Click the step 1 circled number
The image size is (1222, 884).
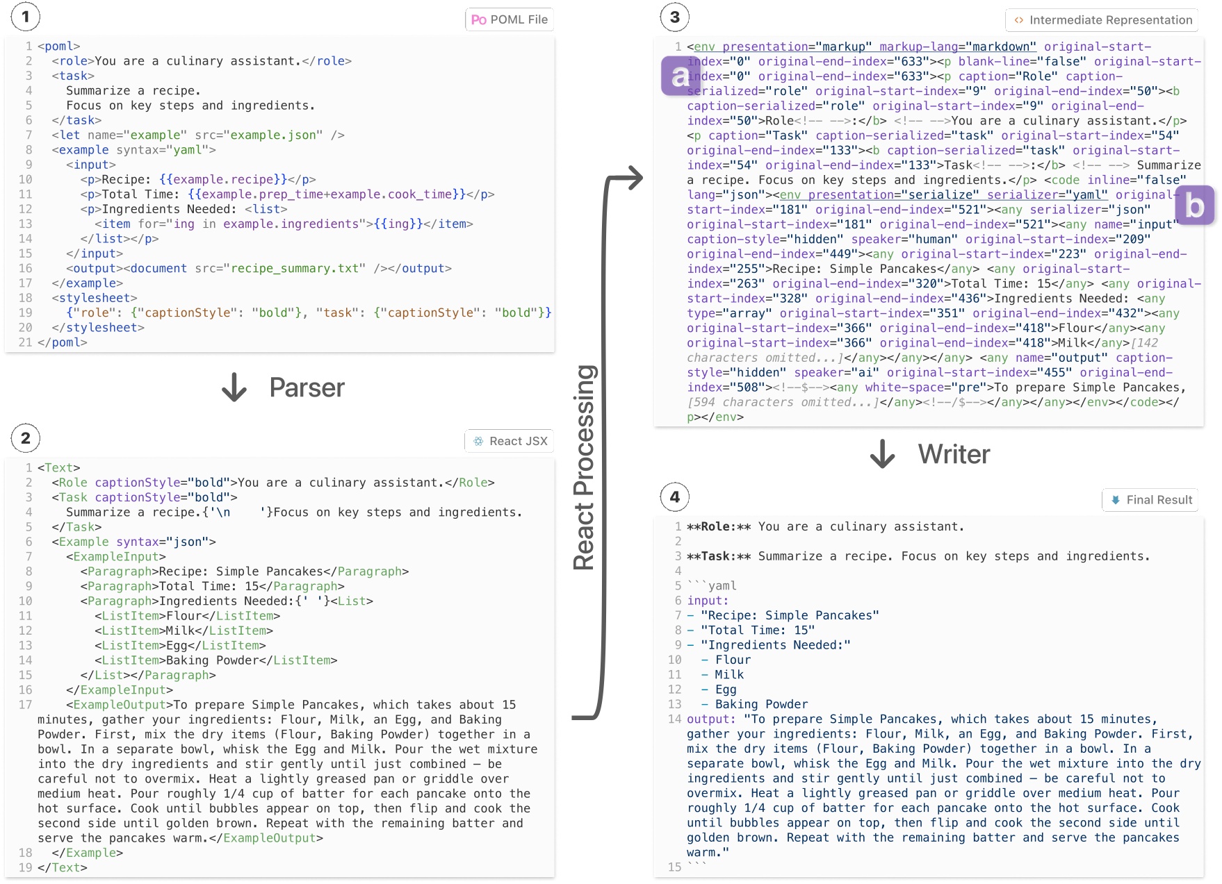pyautogui.click(x=26, y=17)
